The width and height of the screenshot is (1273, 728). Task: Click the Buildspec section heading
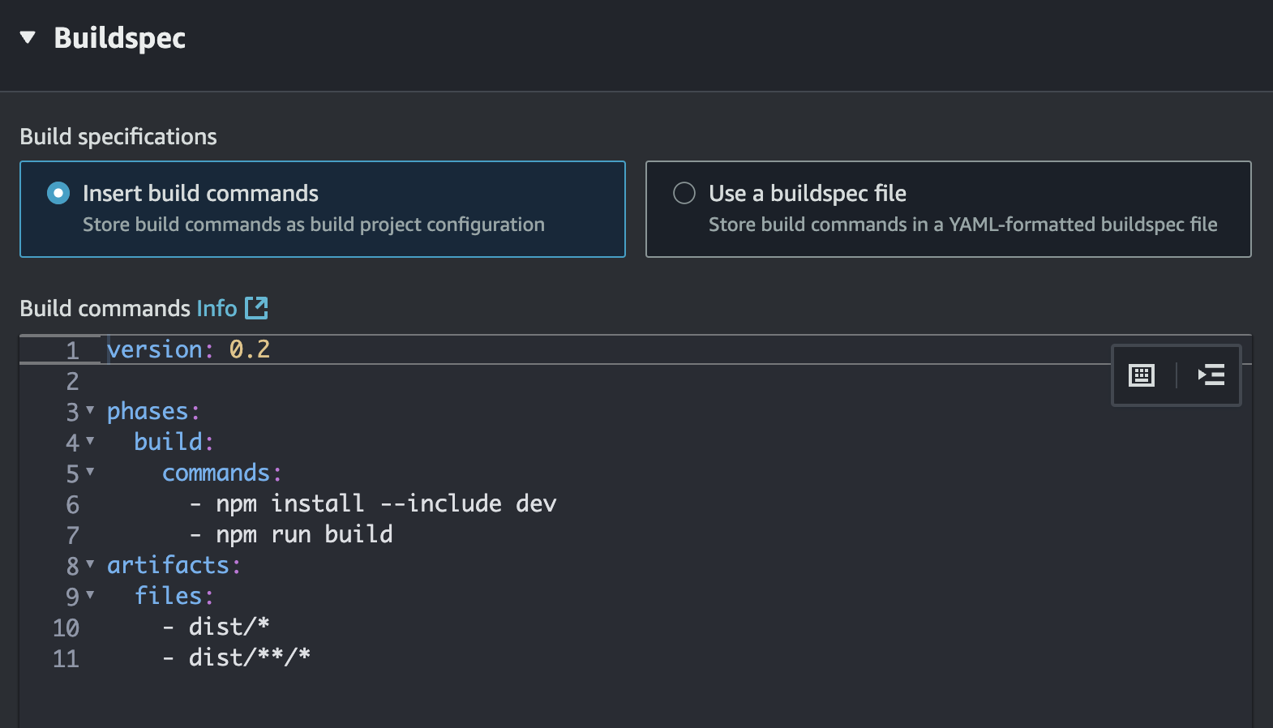click(120, 38)
